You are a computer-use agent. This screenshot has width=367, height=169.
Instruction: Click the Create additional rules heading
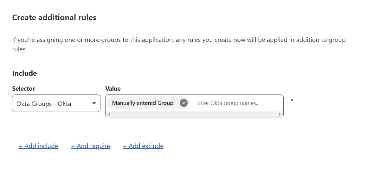tap(54, 17)
